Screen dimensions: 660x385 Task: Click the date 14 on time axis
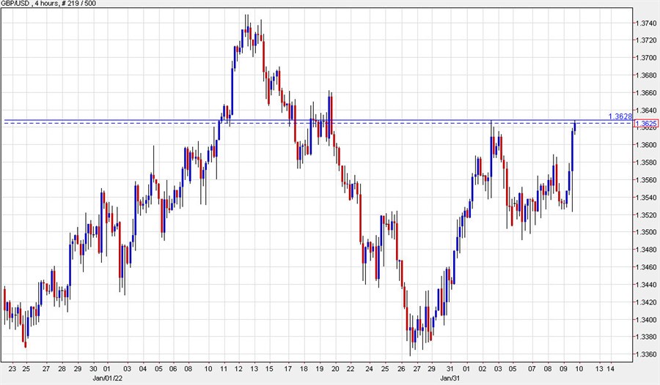611,369
